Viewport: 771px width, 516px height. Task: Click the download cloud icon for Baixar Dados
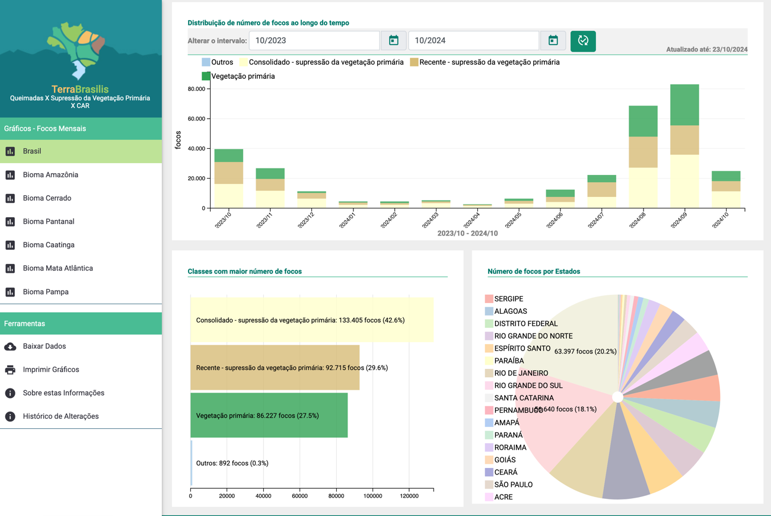[10, 346]
